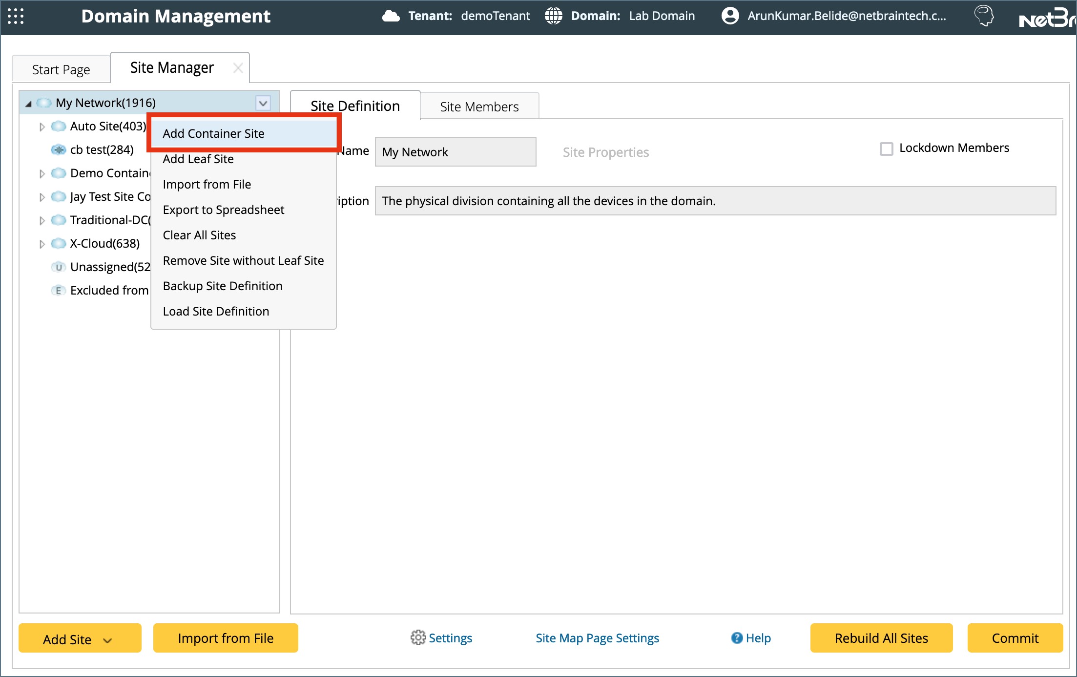Click the Tenant cloud icon
Screen dimensions: 1077x677
click(391, 16)
